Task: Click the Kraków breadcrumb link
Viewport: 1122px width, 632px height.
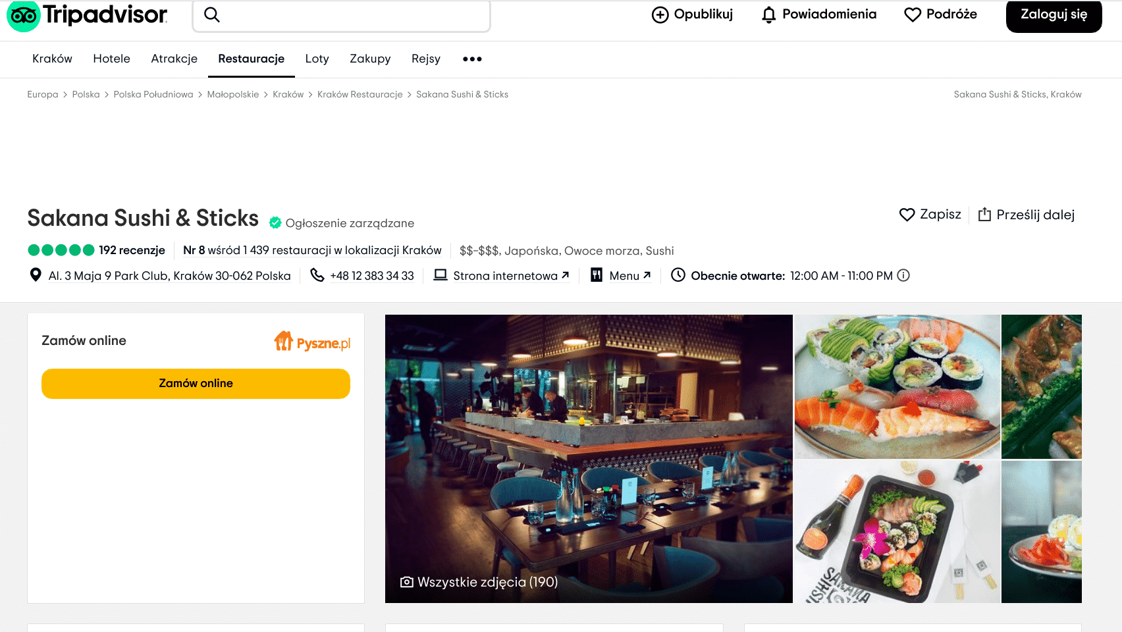Action: point(288,95)
